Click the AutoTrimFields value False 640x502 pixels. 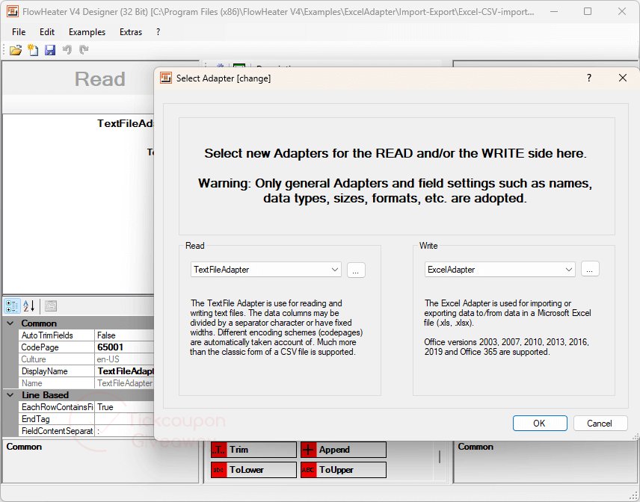[x=106, y=335]
